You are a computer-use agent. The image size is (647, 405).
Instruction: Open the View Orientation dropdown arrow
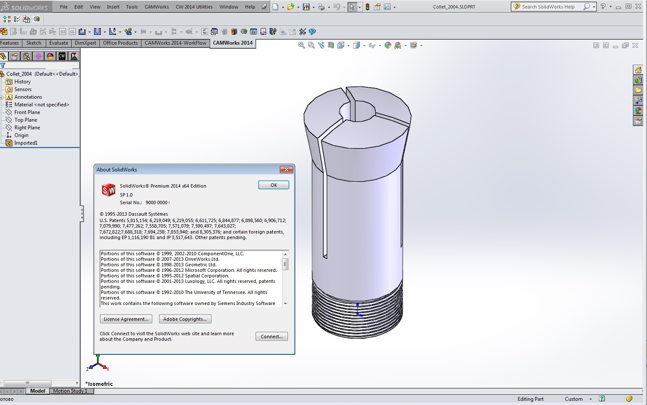pos(348,46)
